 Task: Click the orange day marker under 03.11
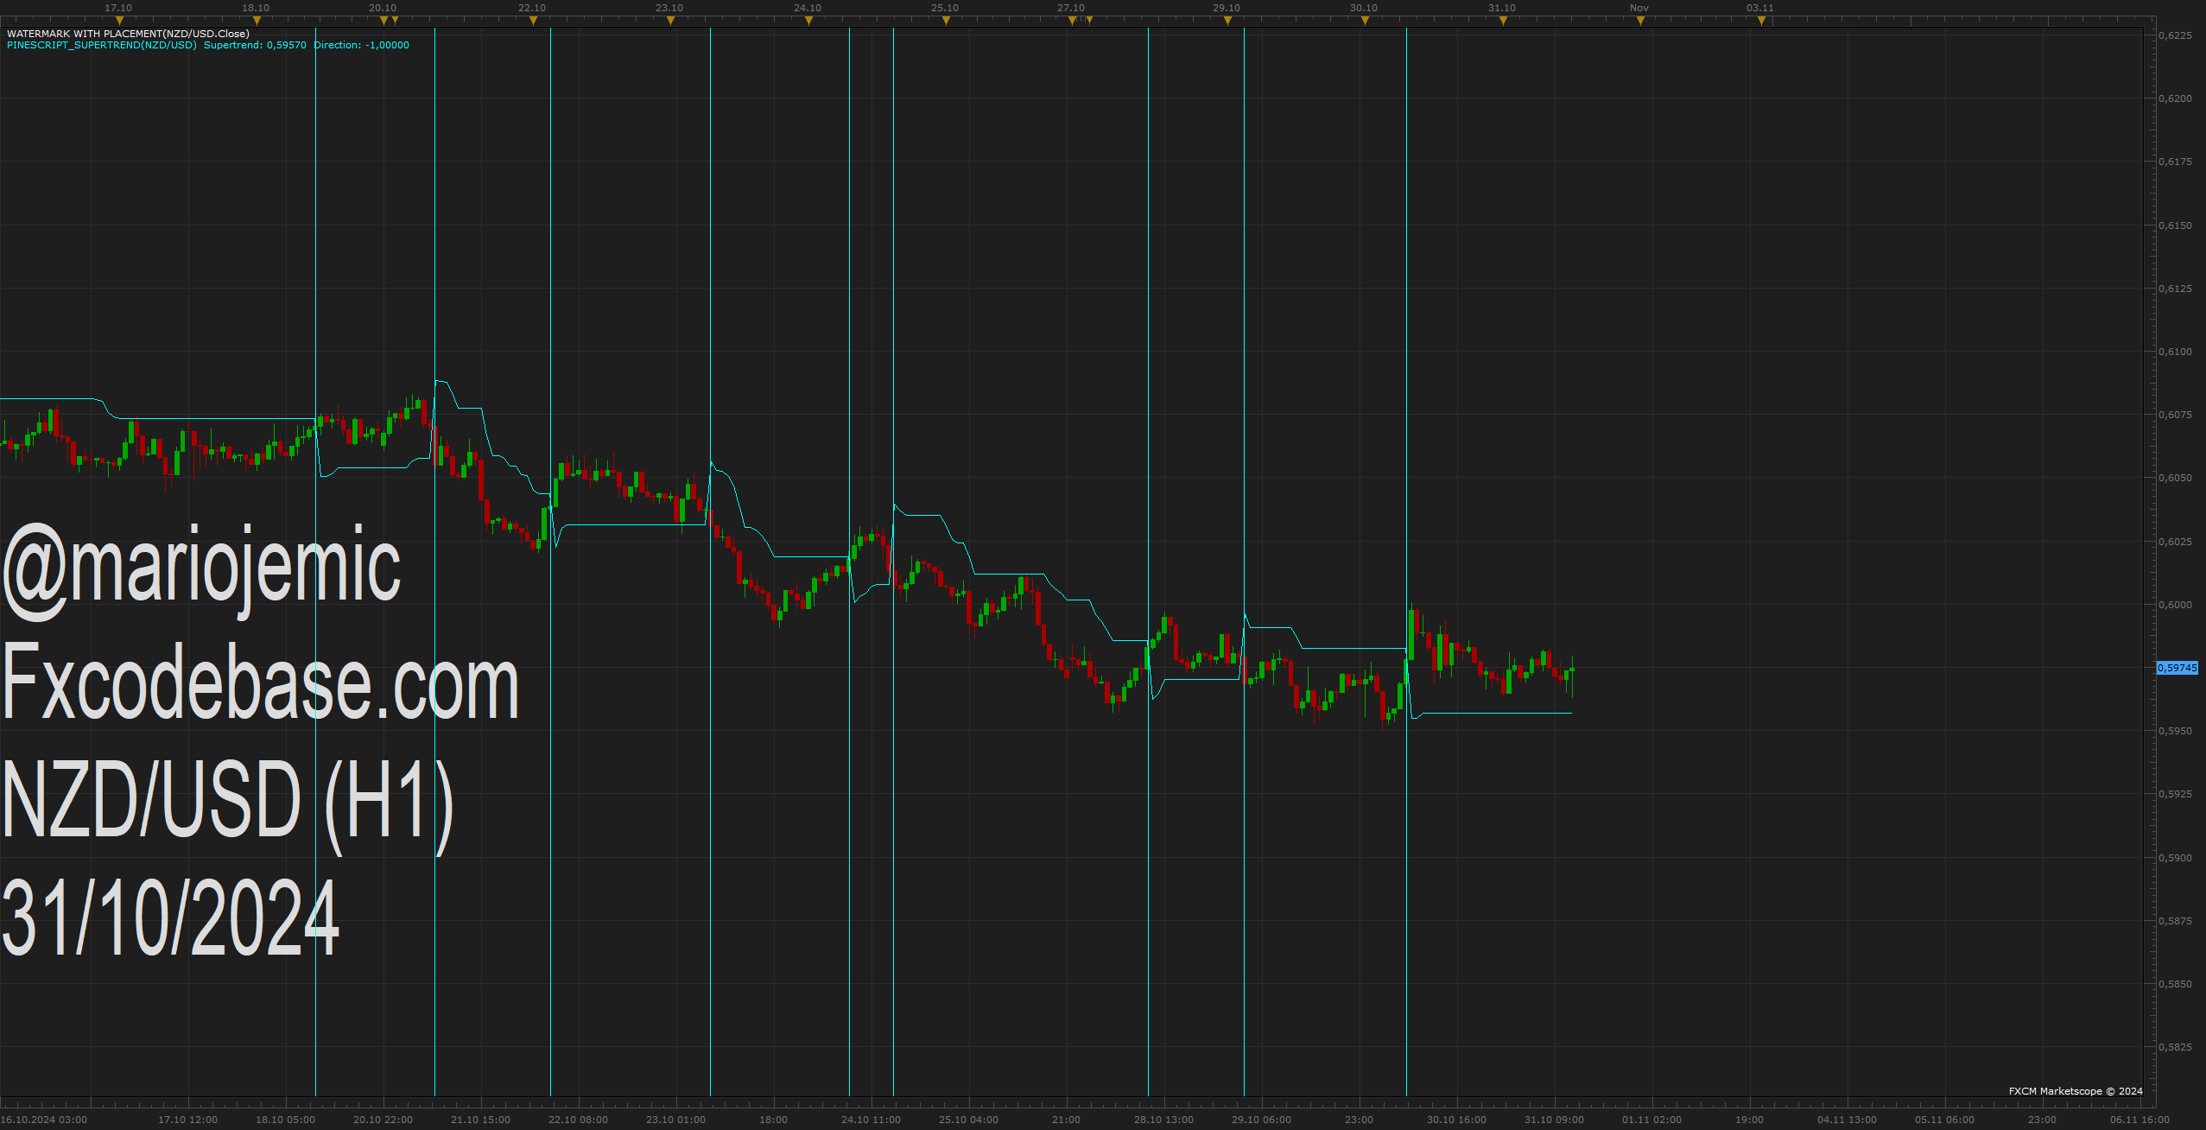pos(1761,21)
